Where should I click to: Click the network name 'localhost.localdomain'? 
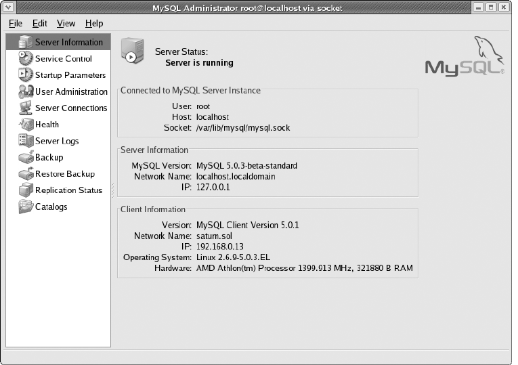pyautogui.click(x=236, y=176)
